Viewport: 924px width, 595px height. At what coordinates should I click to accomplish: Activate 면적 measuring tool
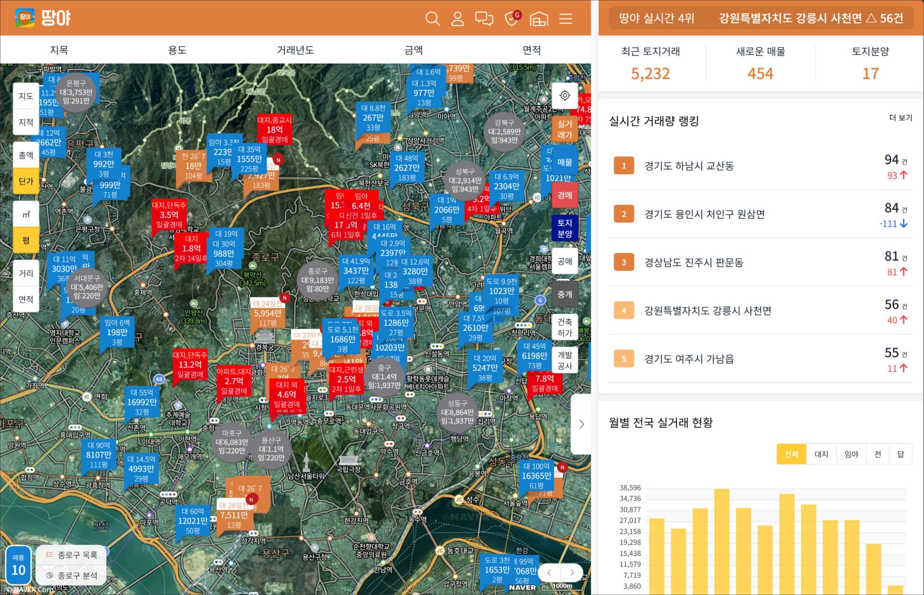(x=26, y=299)
